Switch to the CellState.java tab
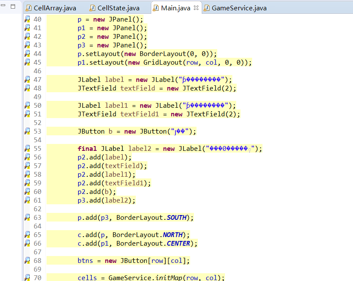This screenshot has width=353, height=281. coord(114,8)
